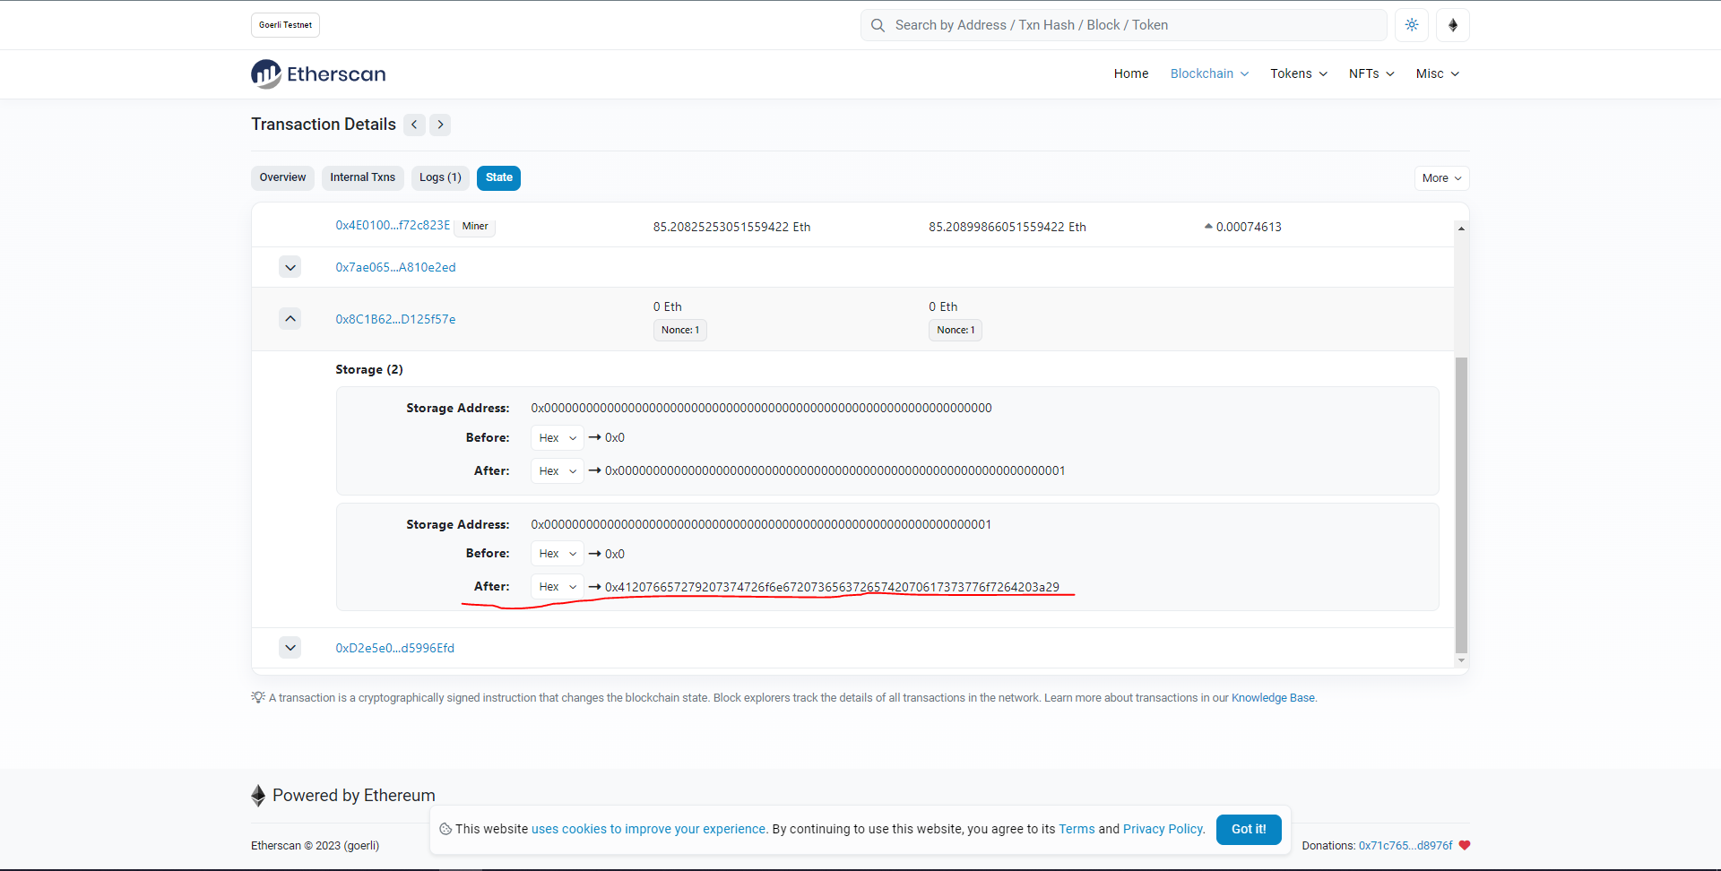Open the Knowledge Base link
This screenshot has width=1721, height=871.
coord(1273,698)
